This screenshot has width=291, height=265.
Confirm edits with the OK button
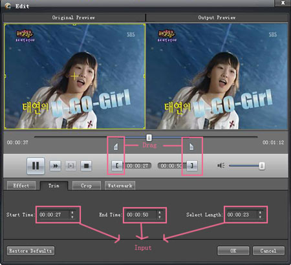tap(233, 251)
